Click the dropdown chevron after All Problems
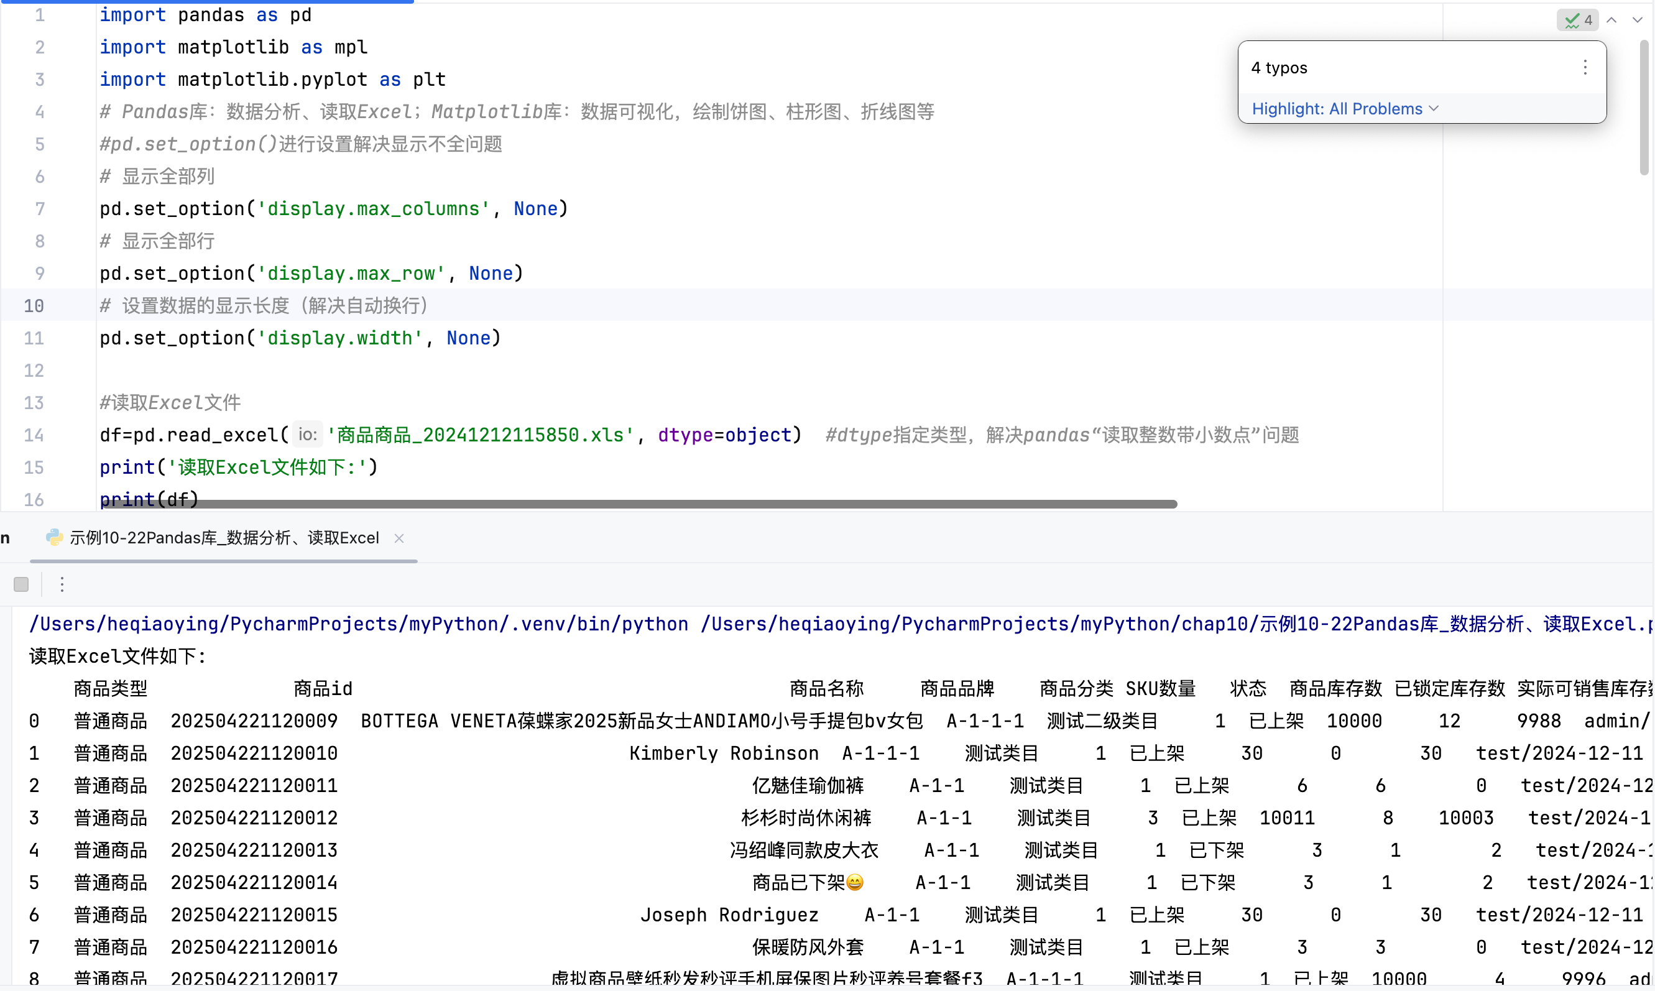Image resolution: width=1655 pixels, height=991 pixels. (1434, 109)
